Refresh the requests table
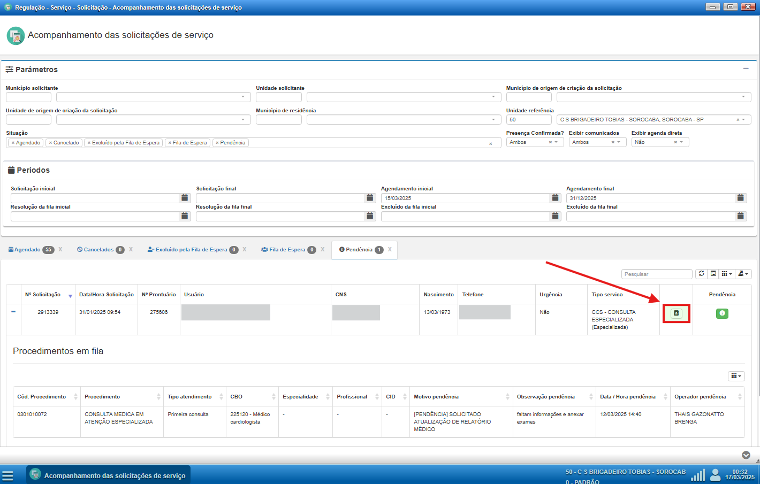This screenshot has width=760, height=484. (x=701, y=274)
